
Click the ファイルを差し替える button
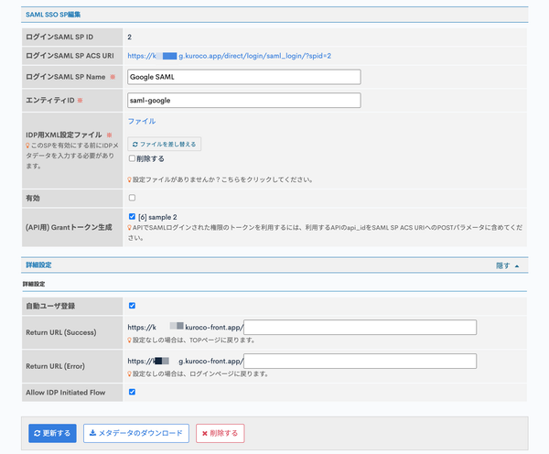(164, 144)
